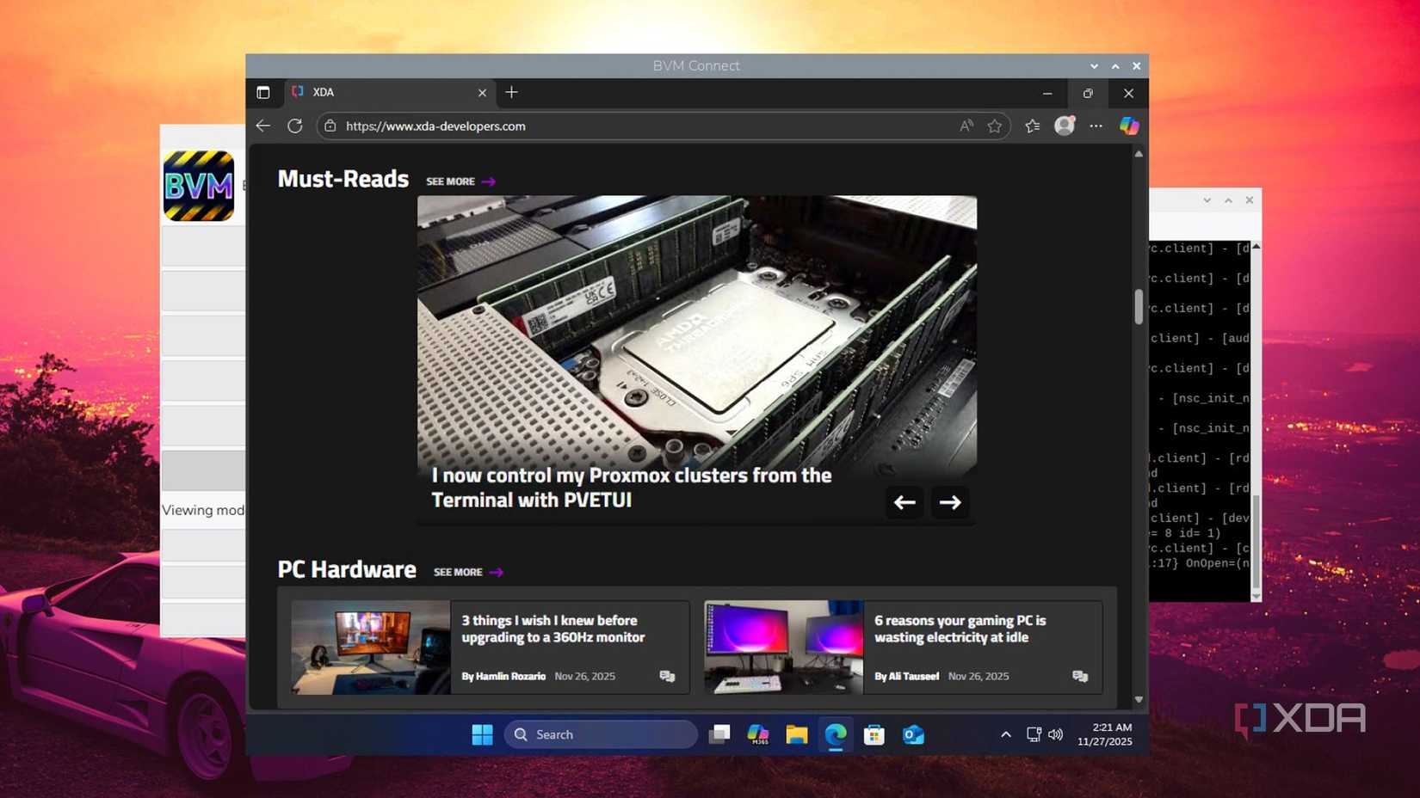Screen dimensions: 1420x798
Task: Launch Outlook from the taskbar
Action: click(x=912, y=734)
